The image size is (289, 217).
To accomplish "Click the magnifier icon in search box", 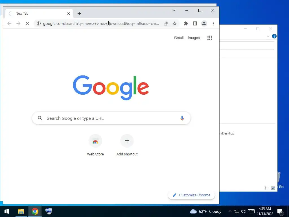I will tap(40, 118).
